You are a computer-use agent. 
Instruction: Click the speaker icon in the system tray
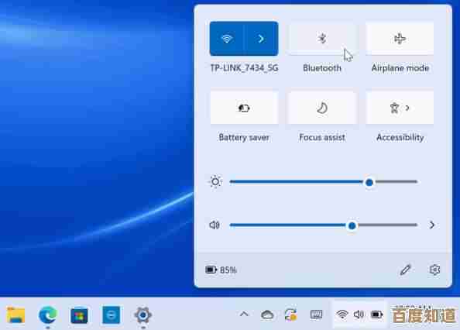pyautogui.click(x=359, y=315)
